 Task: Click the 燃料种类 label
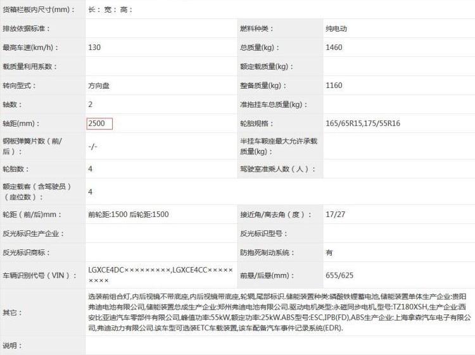(256, 28)
